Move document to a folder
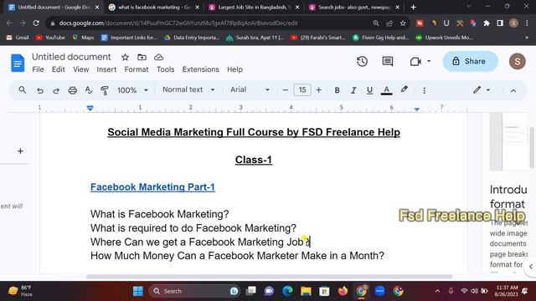 click(142, 58)
